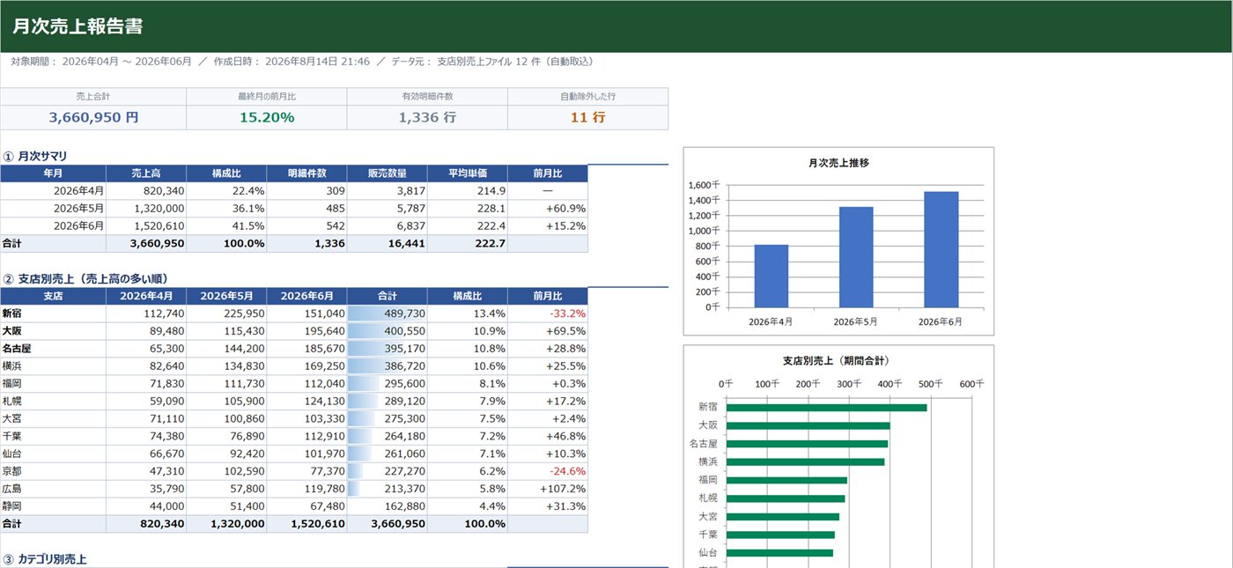Select the 489,730 total cell for 新宿

pyautogui.click(x=387, y=314)
